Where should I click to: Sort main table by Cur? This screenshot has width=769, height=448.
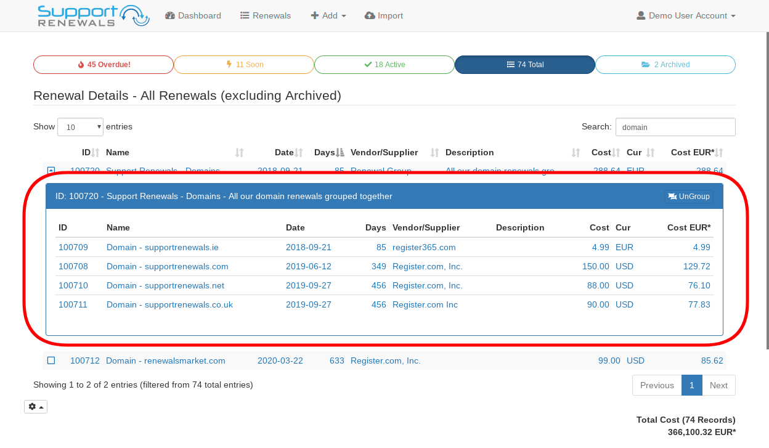[640, 152]
